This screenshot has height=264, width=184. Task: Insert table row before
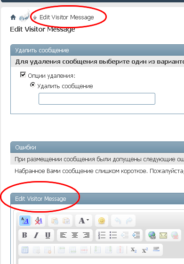coord(61,250)
